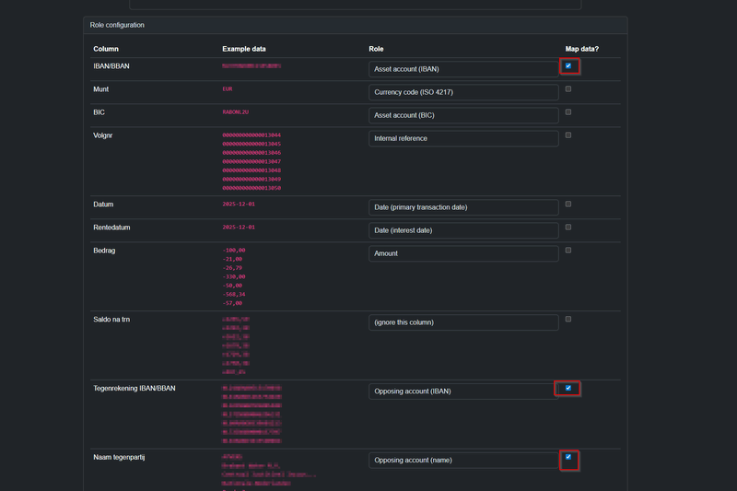Expand the Amount role dropdown

[x=463, y=253]
